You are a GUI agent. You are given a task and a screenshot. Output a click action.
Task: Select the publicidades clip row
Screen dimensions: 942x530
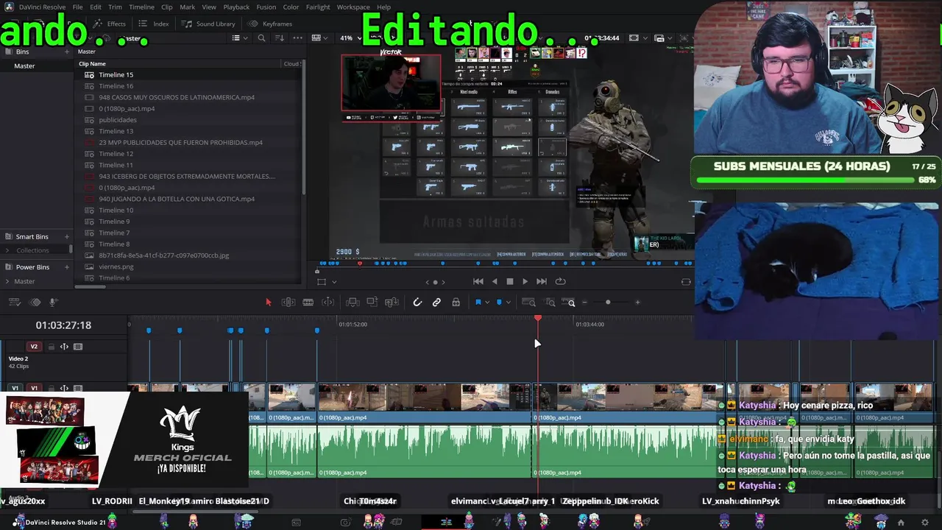tap(190, 120)
